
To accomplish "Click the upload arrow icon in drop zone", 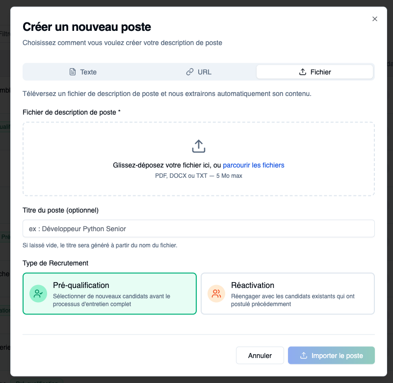I will [x=198, y=146].
